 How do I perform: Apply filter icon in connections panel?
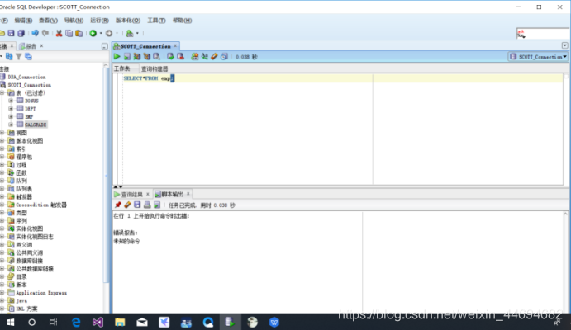pyautogui.click(x=18, y=56)
